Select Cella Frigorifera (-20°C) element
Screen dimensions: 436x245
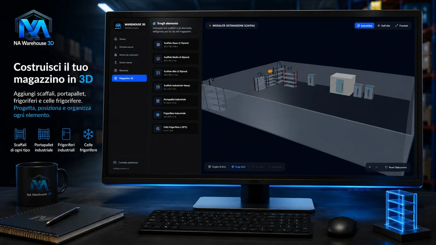[x=175, y=128]
